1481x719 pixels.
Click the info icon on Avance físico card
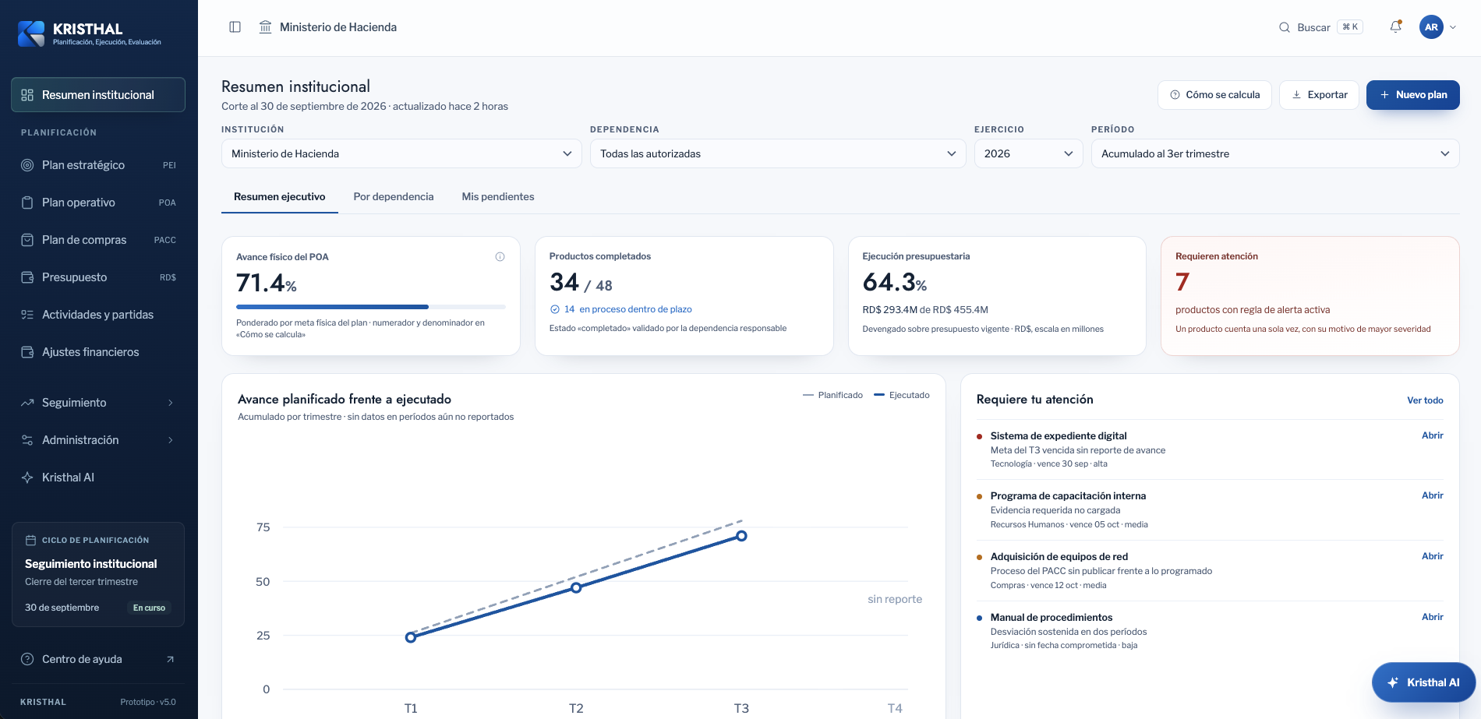[500, 256]
